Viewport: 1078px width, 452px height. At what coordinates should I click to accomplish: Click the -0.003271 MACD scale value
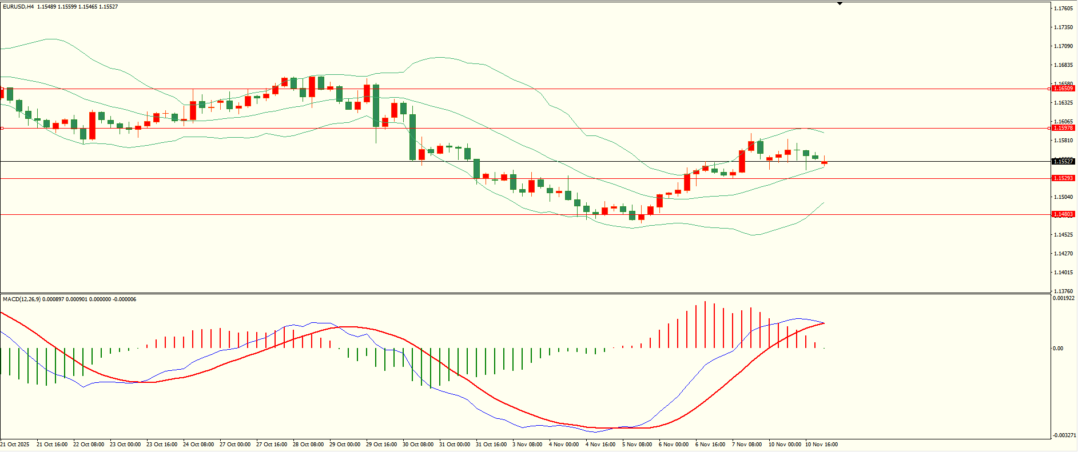click(1064, 436)
